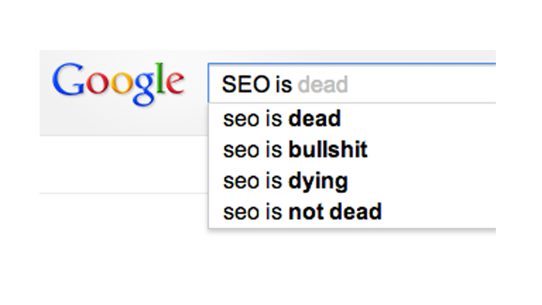Click bold word 'bullshit' in suggestions
The image size is (542, 305).
pyautogui.click(x=328, y=150)
